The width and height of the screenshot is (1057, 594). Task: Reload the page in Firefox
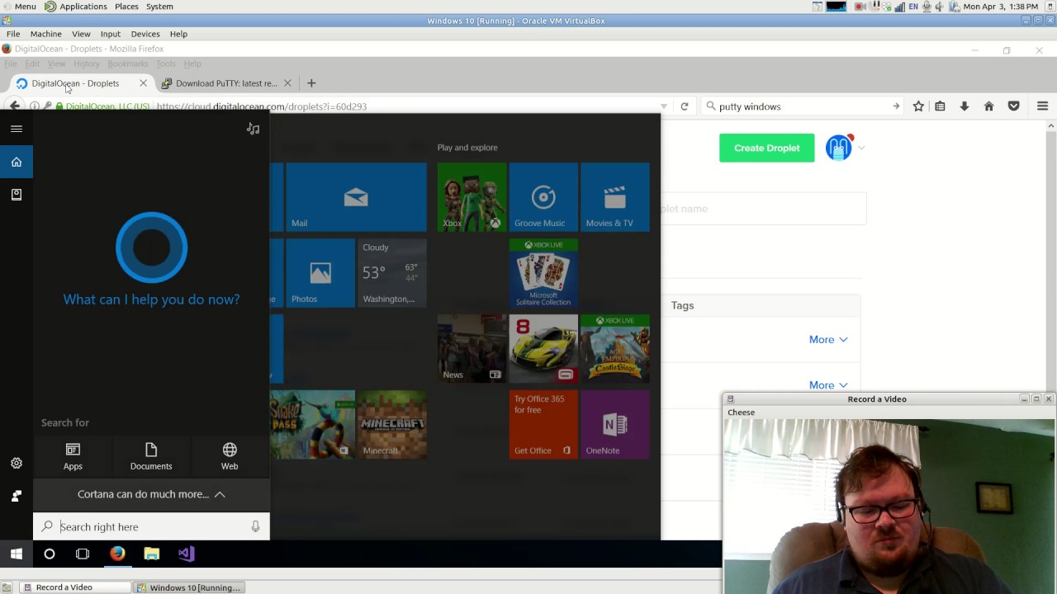[685, 106]
